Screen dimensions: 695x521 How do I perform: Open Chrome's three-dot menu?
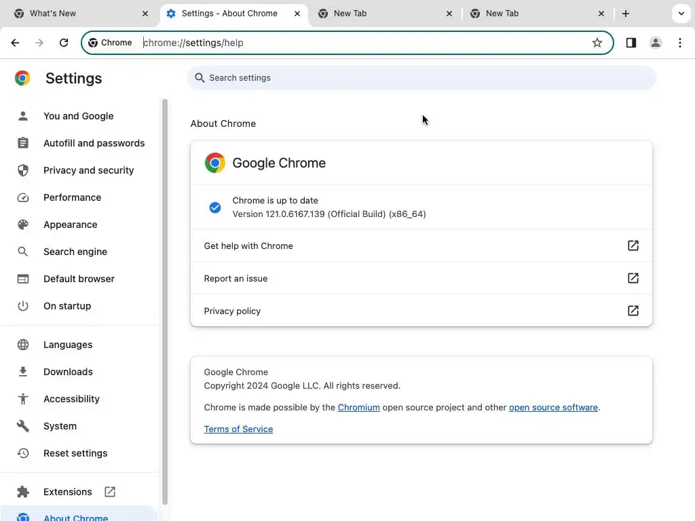(x=680, y=43)
